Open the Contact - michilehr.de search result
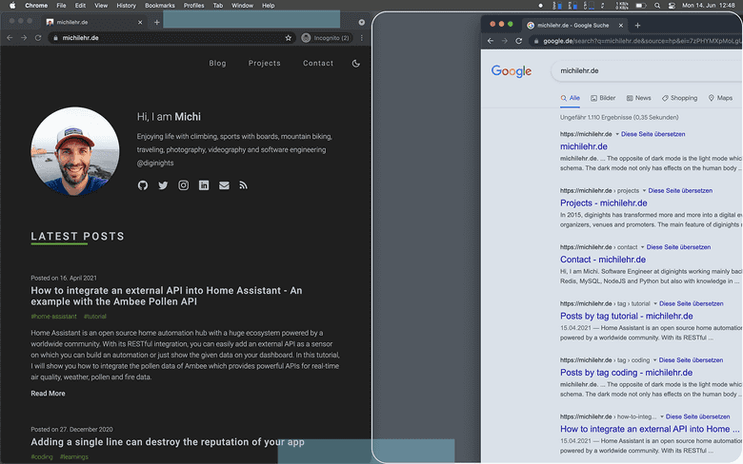Viewport: 743px width, 464px height. pyautogui.click(x=603, y=260)
